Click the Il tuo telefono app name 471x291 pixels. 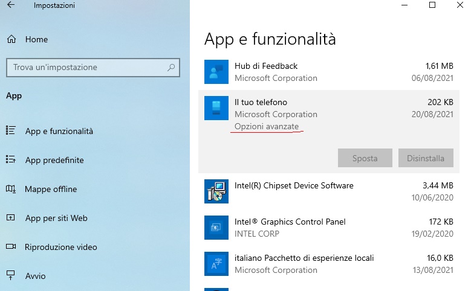[x=261, y=102]
